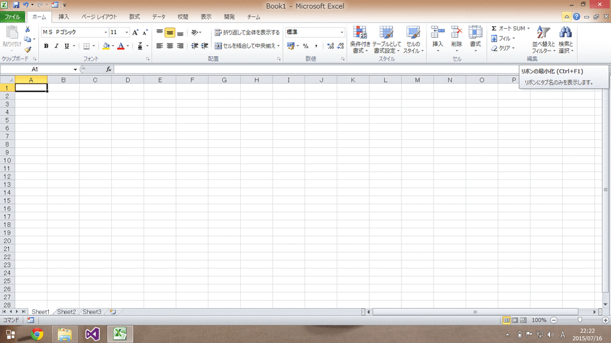Click the insert function fx icon
The image size is (611, 343).
109,70
